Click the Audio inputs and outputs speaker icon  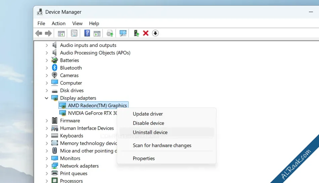coord(54,45)
